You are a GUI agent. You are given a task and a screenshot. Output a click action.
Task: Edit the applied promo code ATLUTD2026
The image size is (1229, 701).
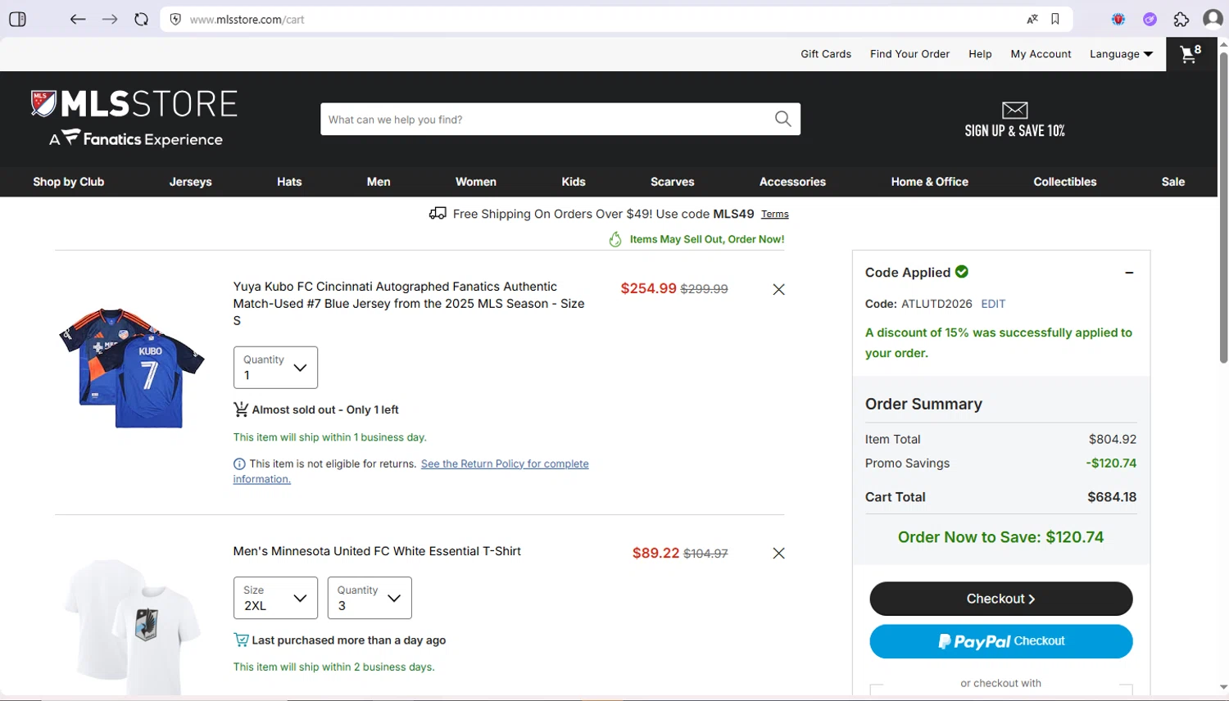pos(993,304)
